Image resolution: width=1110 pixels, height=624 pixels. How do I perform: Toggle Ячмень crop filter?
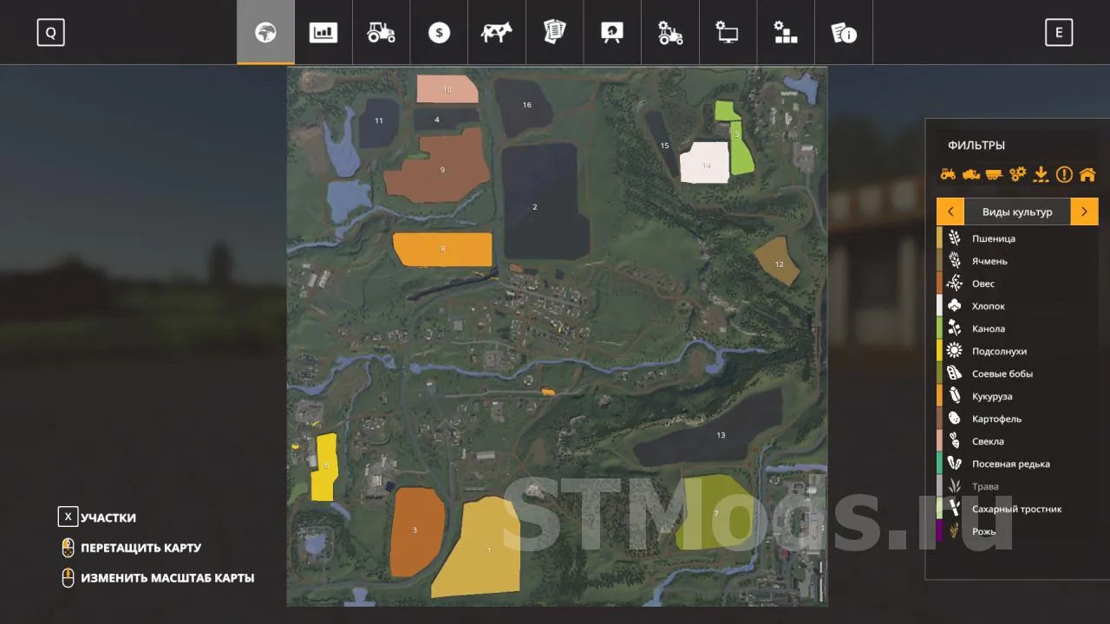click(x=1017, y=261)
